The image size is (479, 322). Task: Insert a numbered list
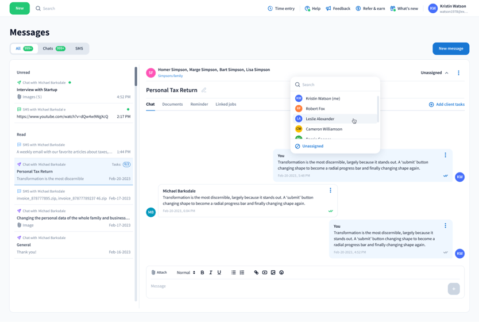tap(242, 273)
